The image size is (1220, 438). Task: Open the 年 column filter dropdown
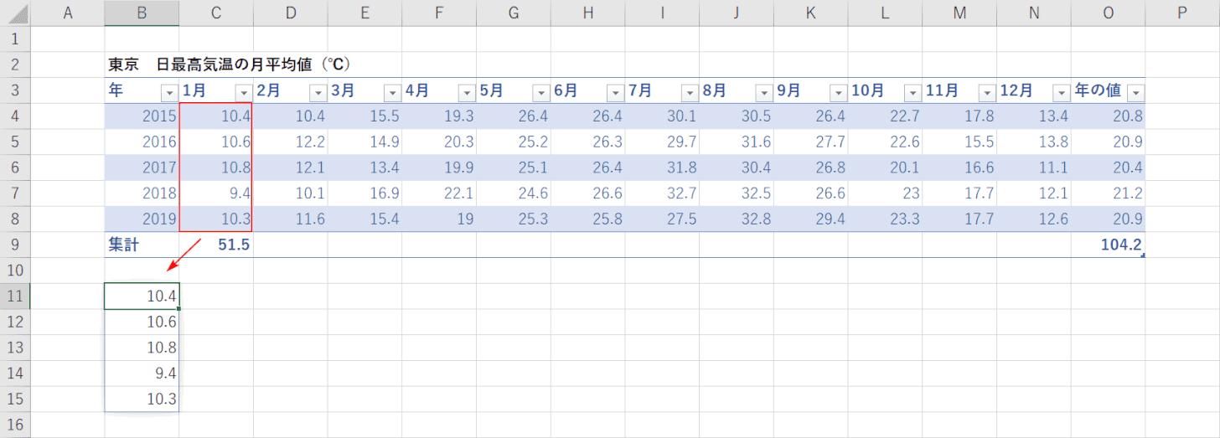point(169,93)
